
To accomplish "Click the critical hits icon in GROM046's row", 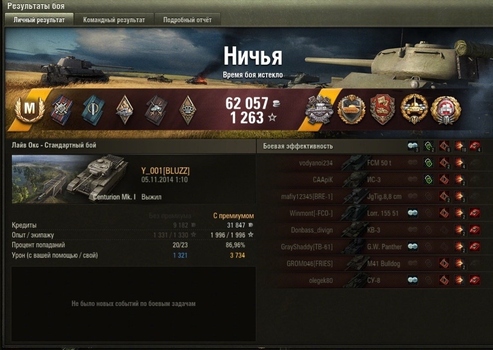I will (444, 263).
